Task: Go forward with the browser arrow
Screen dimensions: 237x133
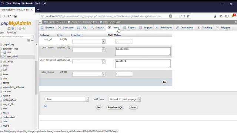Action: point(4,16)
